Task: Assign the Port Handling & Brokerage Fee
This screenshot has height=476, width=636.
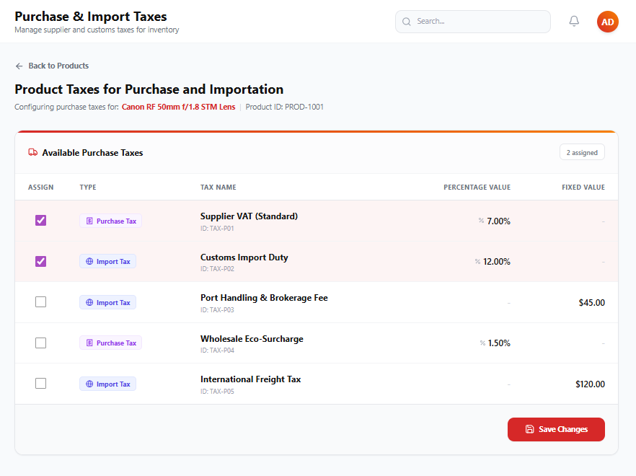Action: pyautogui.click(x=40, y=302)
